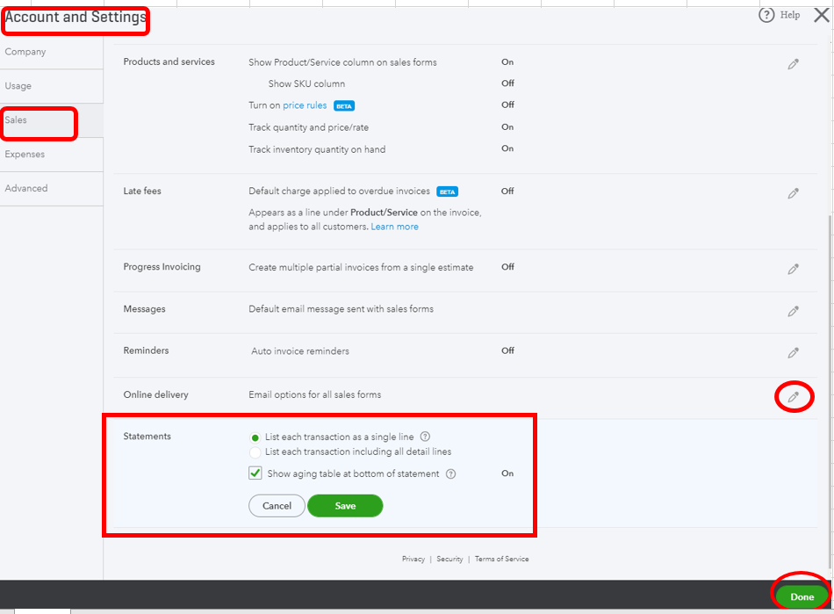The width and height of the screenshot is (834, 614).
Task: Click 'Create multiple partial invoices' description
Action: coord(361,268)
